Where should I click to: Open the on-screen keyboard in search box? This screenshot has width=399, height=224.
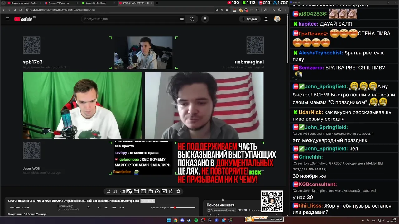(182, 19)
